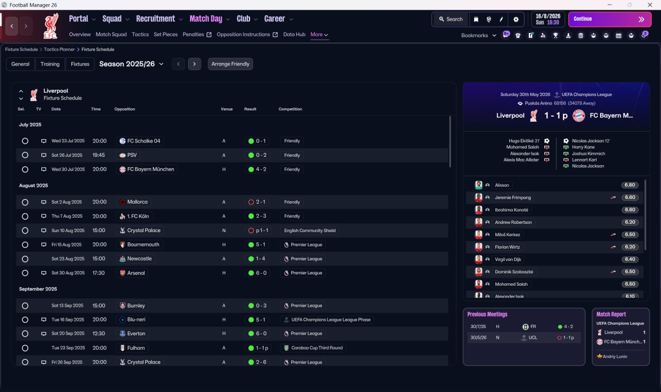
Task: Select the Arsenal fixture radio
Action: [x=25, y=273]
